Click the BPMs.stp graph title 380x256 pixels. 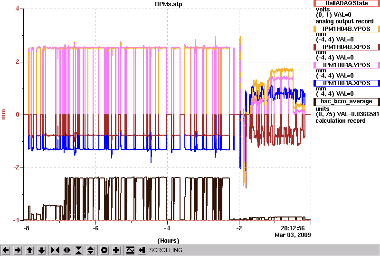pyautogui.click(x=169, y=4)
